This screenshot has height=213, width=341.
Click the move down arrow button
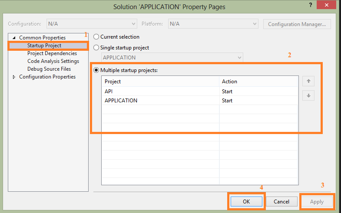[x=308, y=96]
